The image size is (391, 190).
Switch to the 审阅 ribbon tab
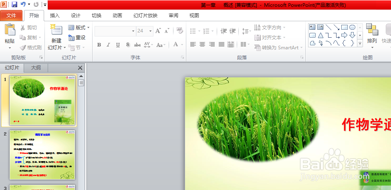[173, 16]
